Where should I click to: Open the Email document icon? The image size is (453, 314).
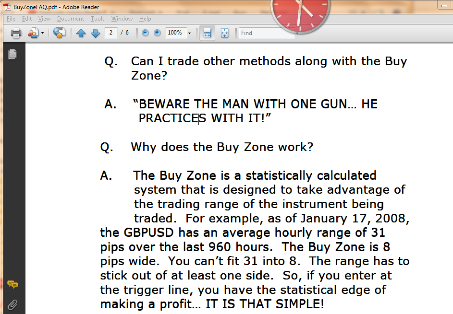pyautogui.click(x=34, y=33)
